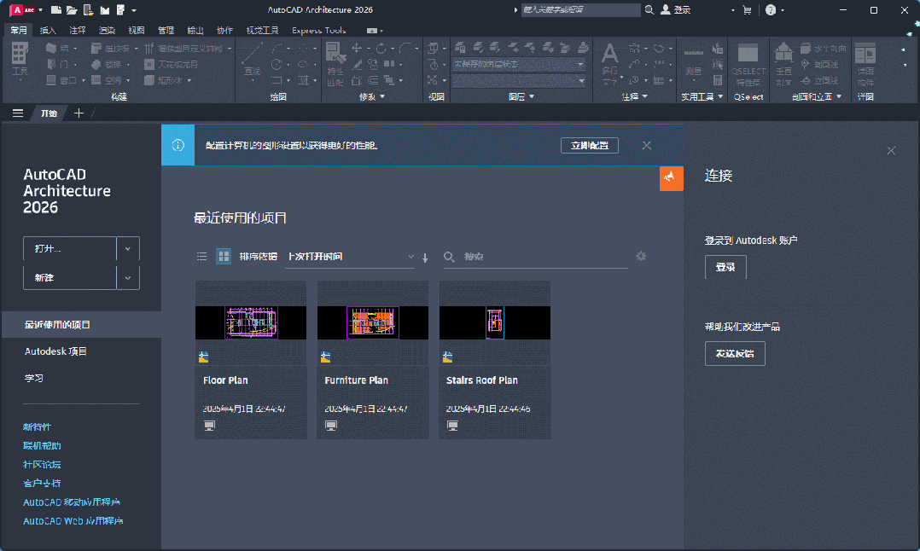This screenshot has width=920, height=551.
Task: Add a new drawing tab with plus icon
Action: [79, 113]
